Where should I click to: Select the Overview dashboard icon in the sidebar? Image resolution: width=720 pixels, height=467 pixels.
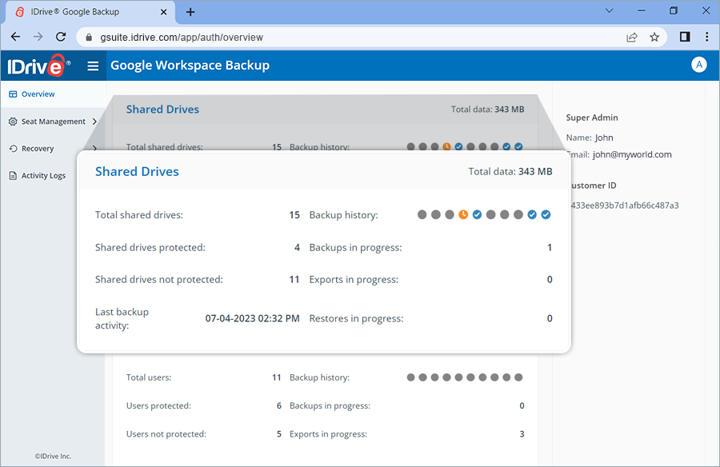[x=12, y=94]
